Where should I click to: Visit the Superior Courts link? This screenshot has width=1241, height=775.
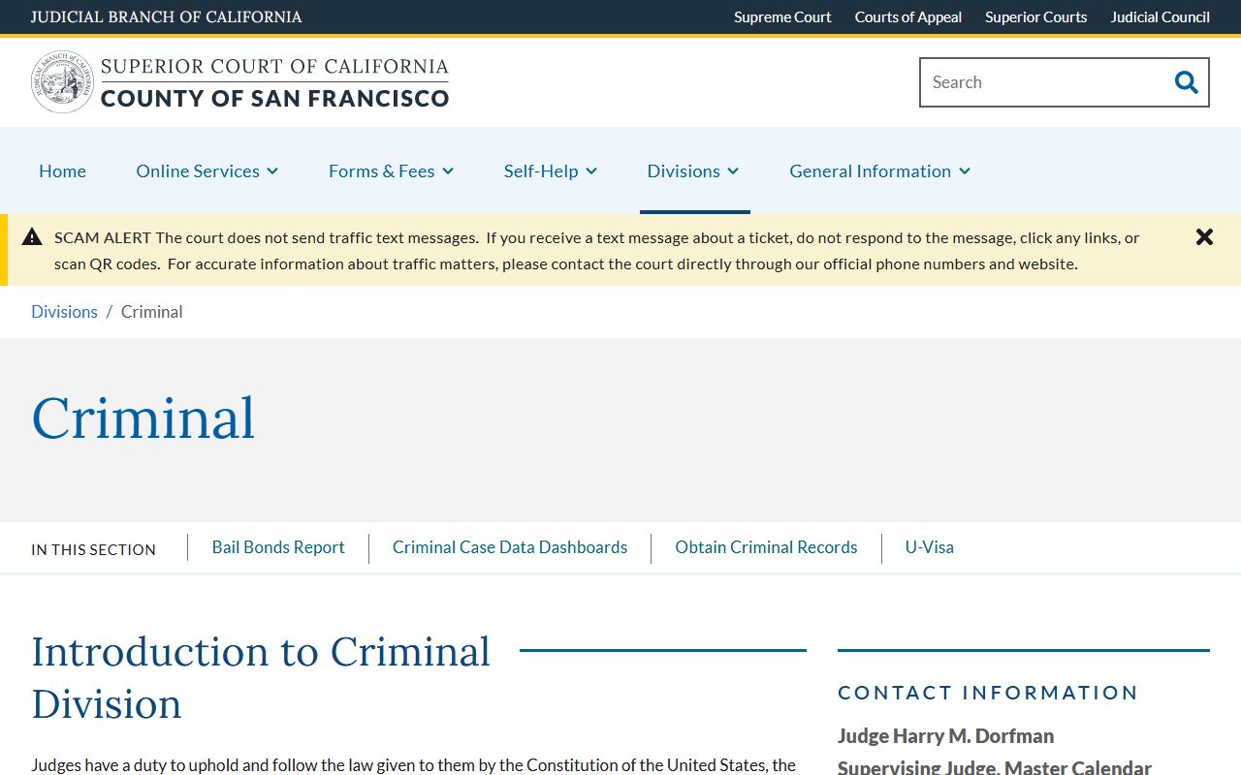coord(1035,16)
